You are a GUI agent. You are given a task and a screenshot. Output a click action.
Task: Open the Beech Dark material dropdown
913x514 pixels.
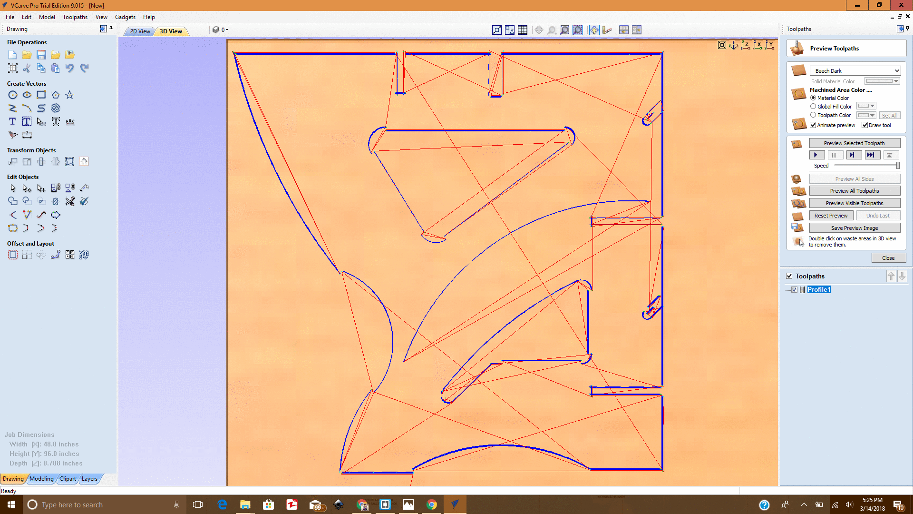click(x=855, y=71)
